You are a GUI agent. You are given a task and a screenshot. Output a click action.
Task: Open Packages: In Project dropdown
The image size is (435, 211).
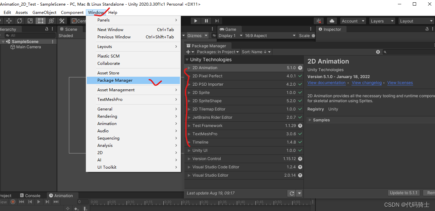218,52
